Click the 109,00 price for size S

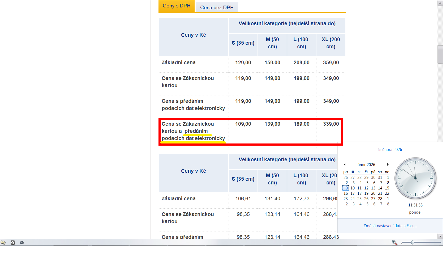click(x=243, y=124)
